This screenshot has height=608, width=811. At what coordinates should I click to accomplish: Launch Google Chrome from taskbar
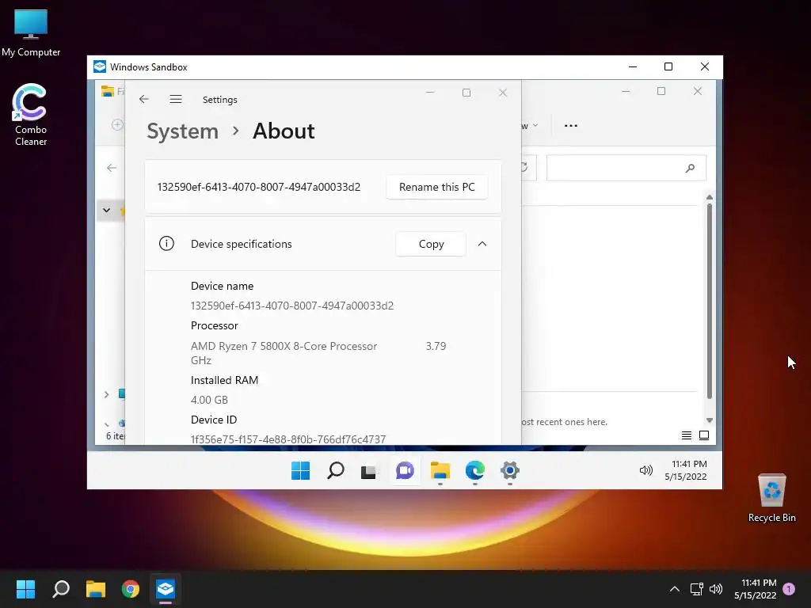coord(131,588)
